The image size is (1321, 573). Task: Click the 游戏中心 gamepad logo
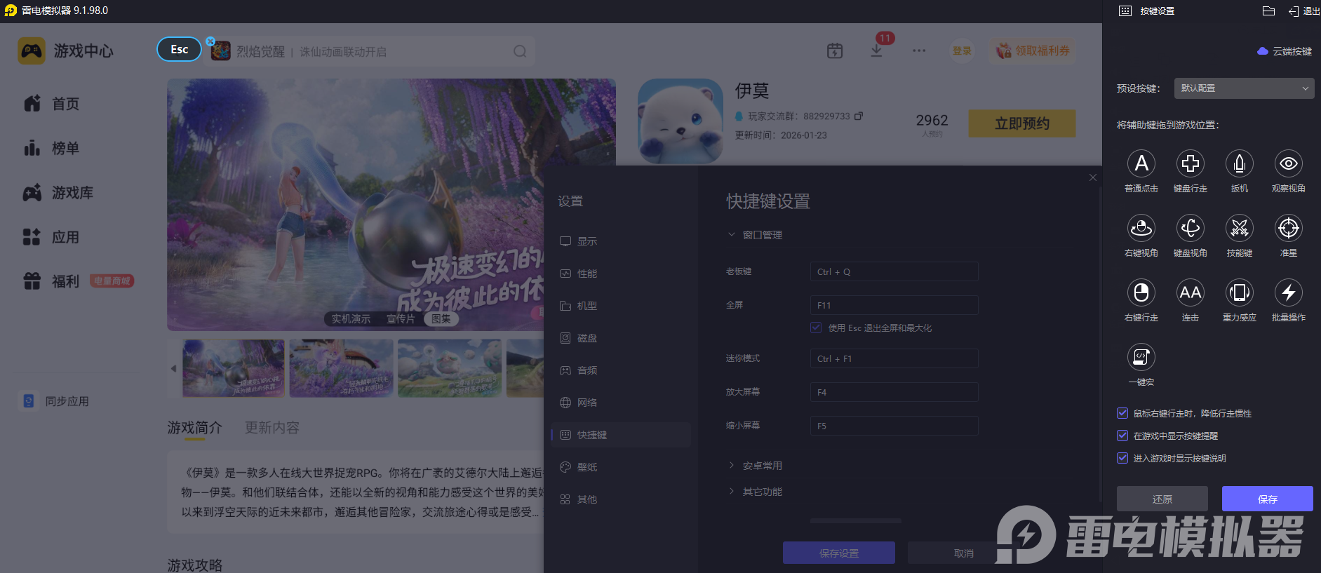point(32,51)
